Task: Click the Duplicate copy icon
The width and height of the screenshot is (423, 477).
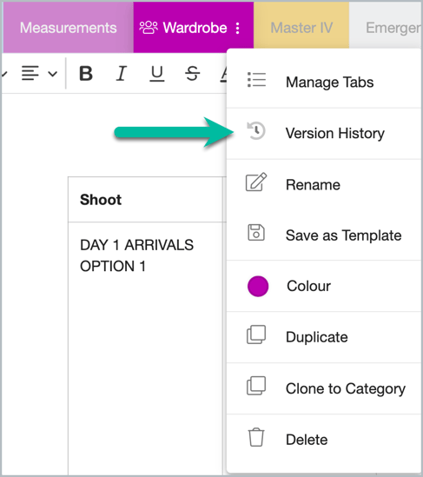Action: pos(256,335)
